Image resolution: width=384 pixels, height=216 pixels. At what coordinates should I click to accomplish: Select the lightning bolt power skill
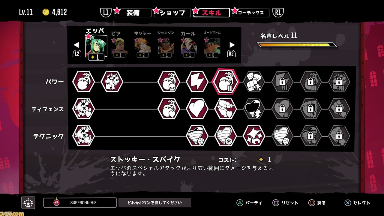(x=197, y=82)
